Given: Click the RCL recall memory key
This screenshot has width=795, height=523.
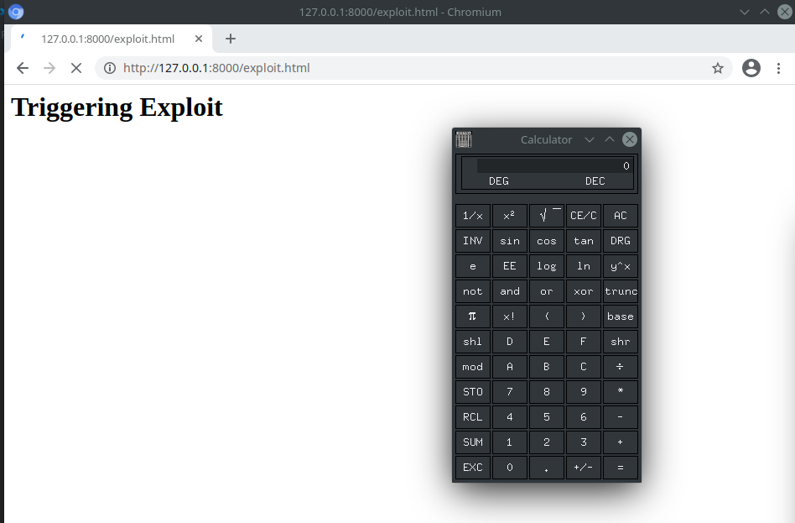Looking at the screenshot, I should click(x=472, y=417).
